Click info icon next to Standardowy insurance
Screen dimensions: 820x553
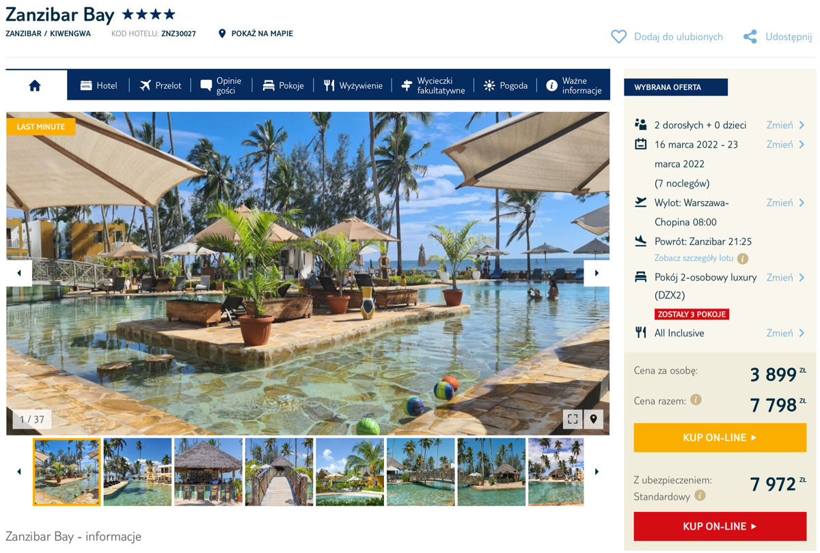(700, 496)
